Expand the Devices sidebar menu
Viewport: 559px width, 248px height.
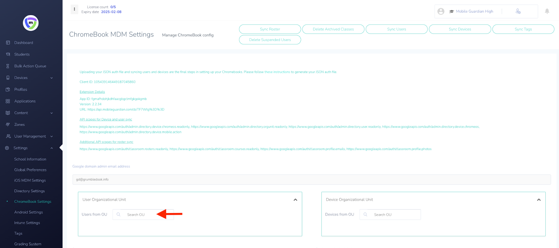[51, 78]
